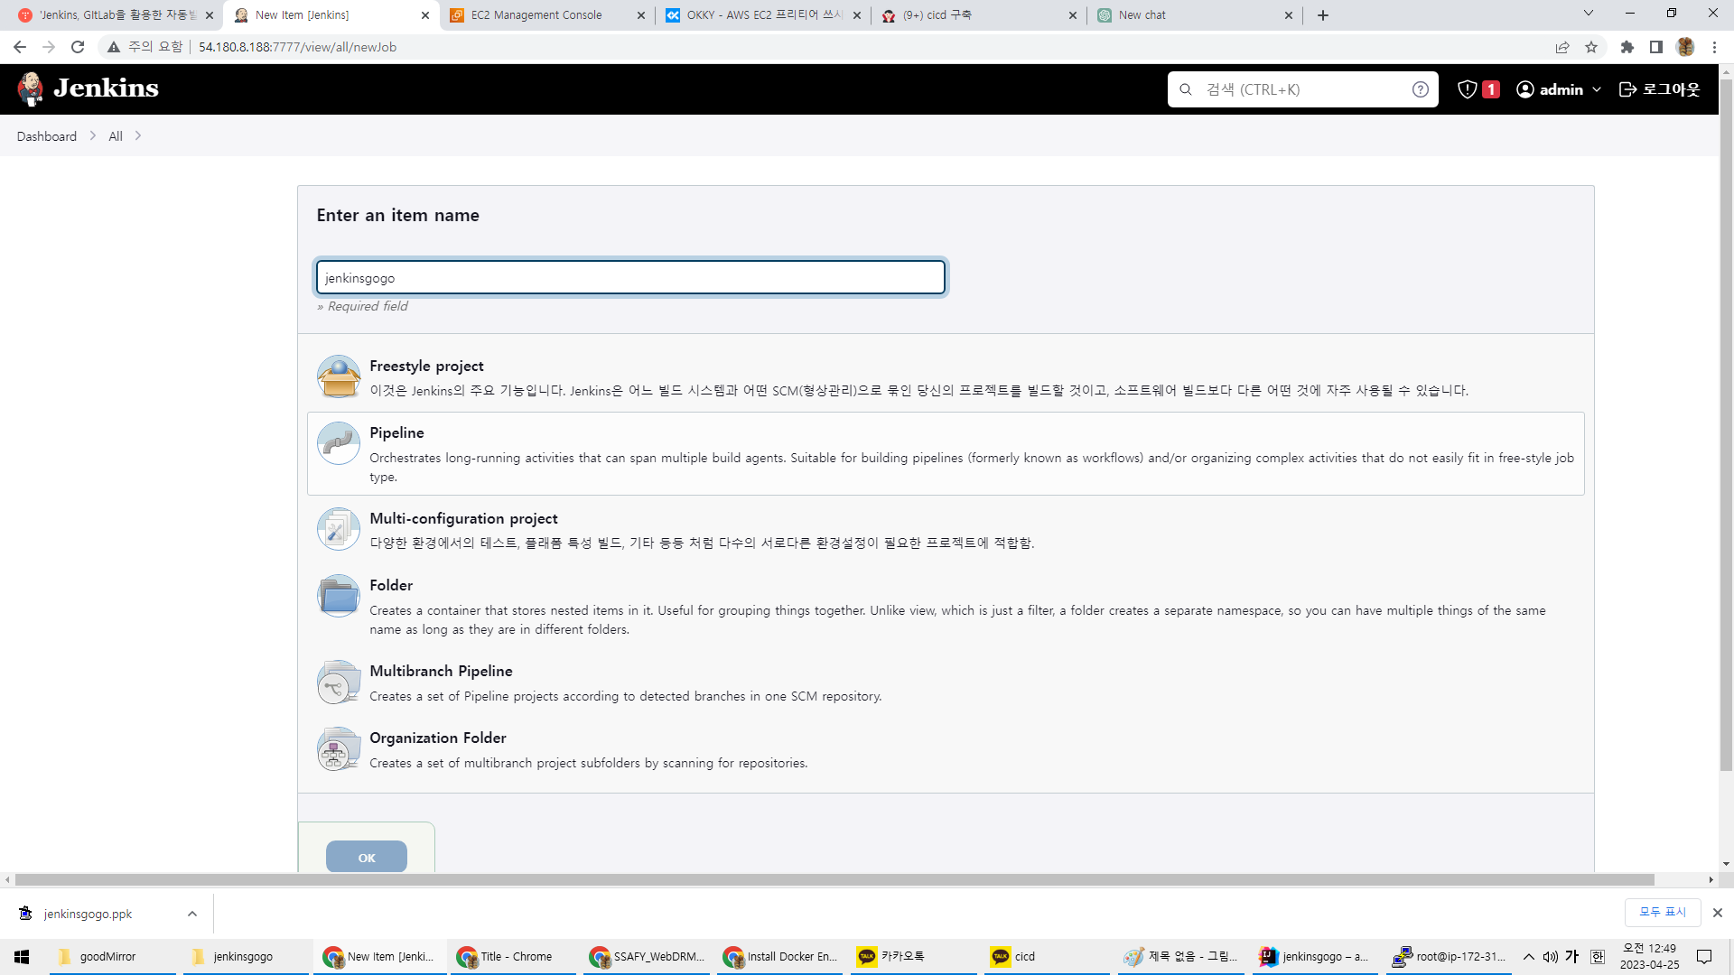This screenshot has height=975, width=1734.
Task: Open 카카오톡 from the taskbar
Action: click(x=903, y=956)
